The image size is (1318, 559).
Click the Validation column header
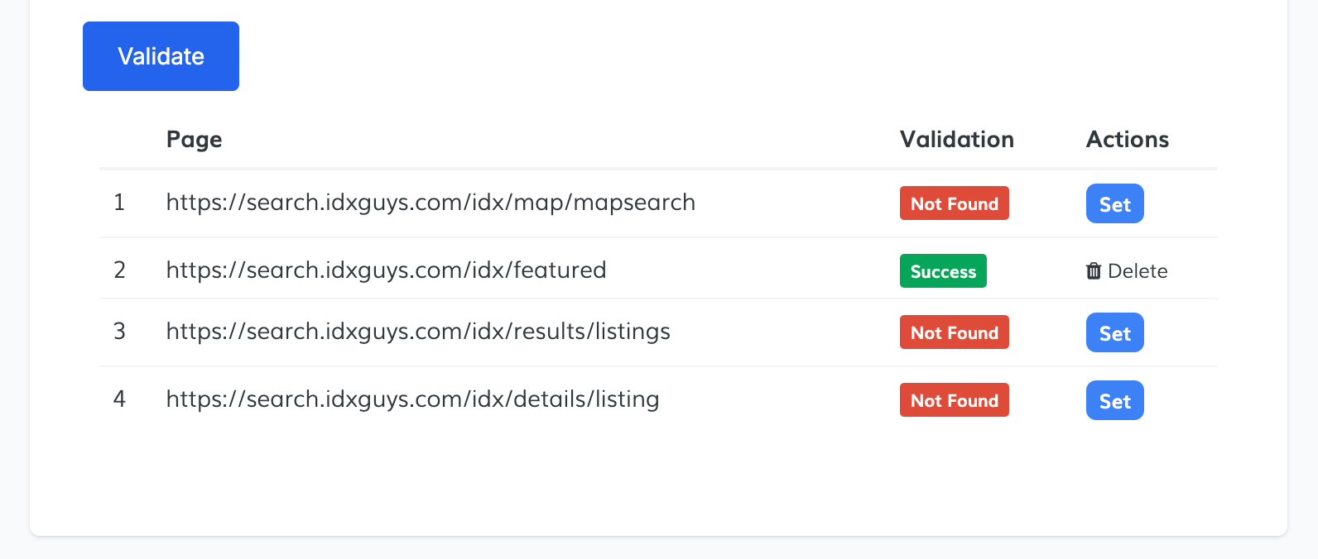tap(956, 139)
